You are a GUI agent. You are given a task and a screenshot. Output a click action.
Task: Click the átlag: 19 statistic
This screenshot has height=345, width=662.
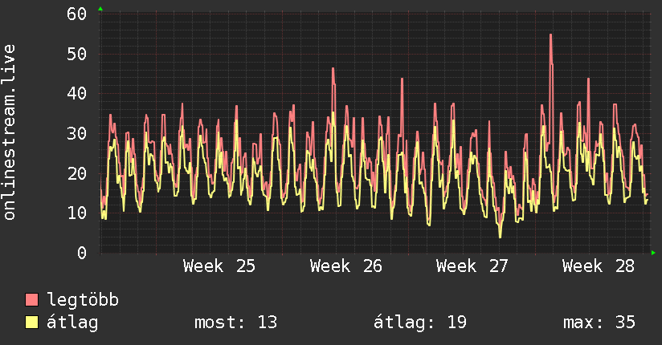pyautogui.click(x=420, y=323)
